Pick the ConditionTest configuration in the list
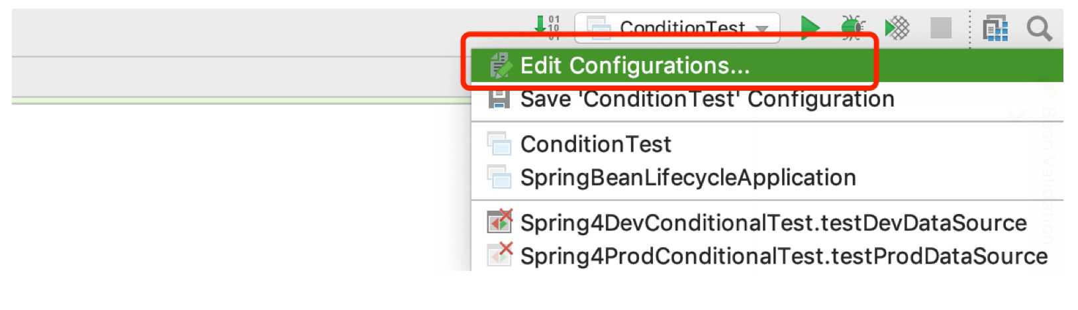1078x310 pixels. click(595, 144)
